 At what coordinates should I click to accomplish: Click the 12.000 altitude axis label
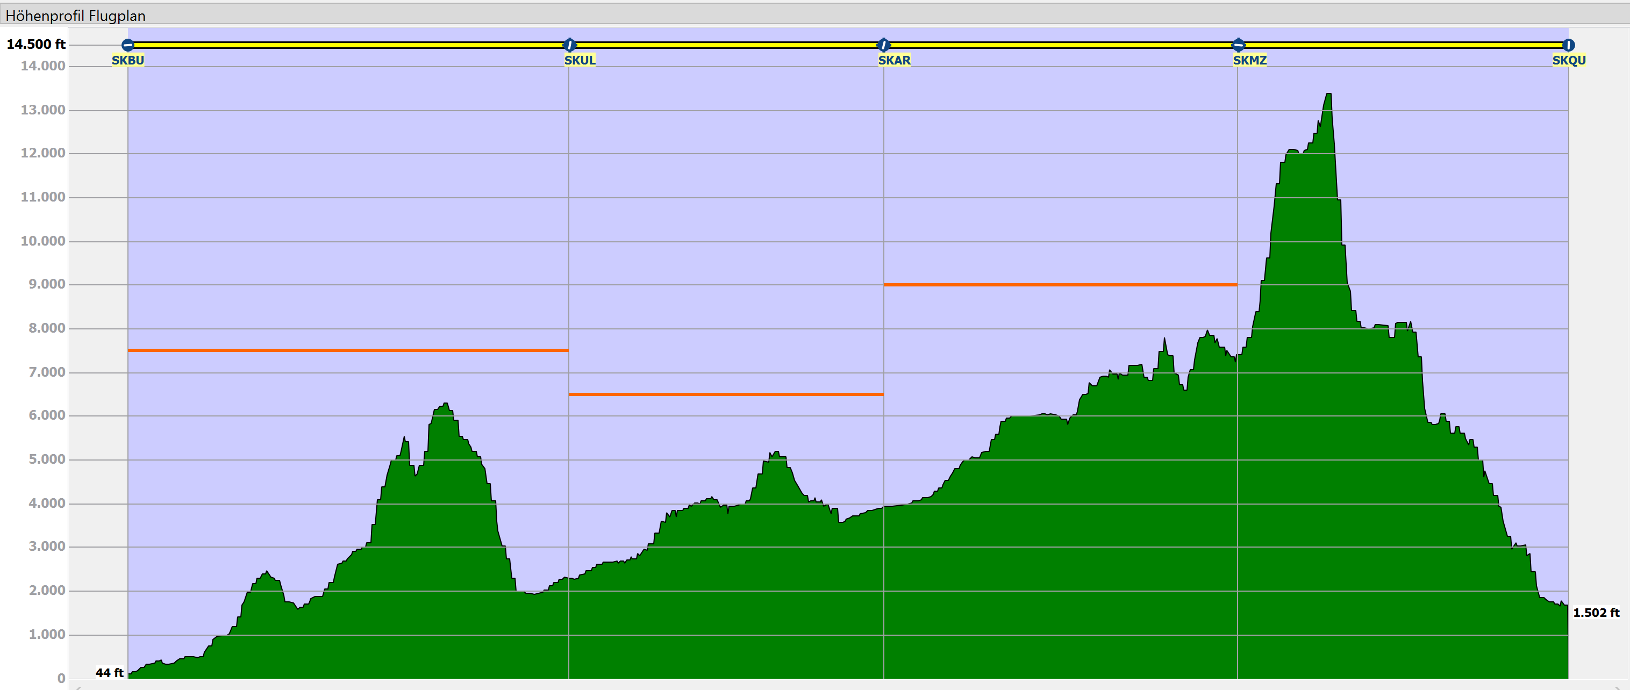(43, 153)
